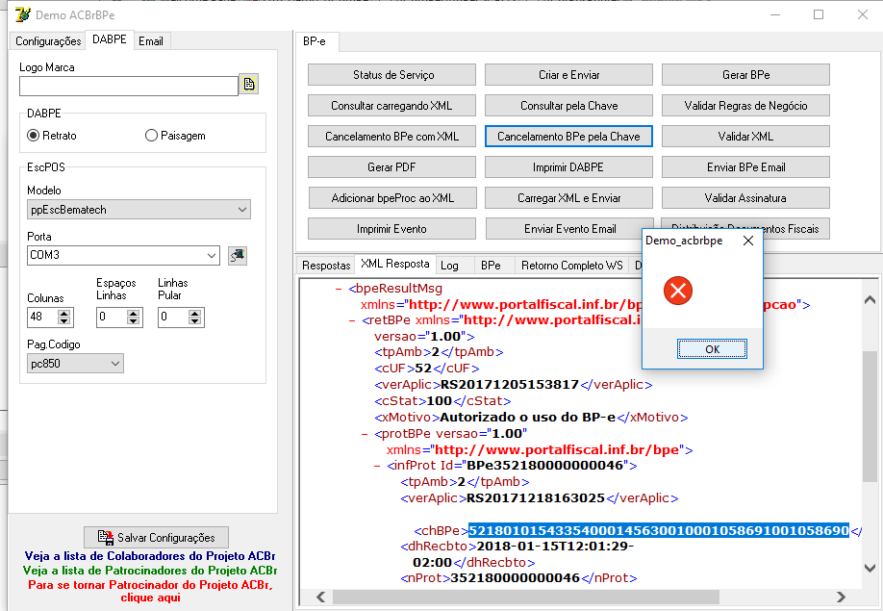Click Carregar XML e Enviar button

[568, 197]
